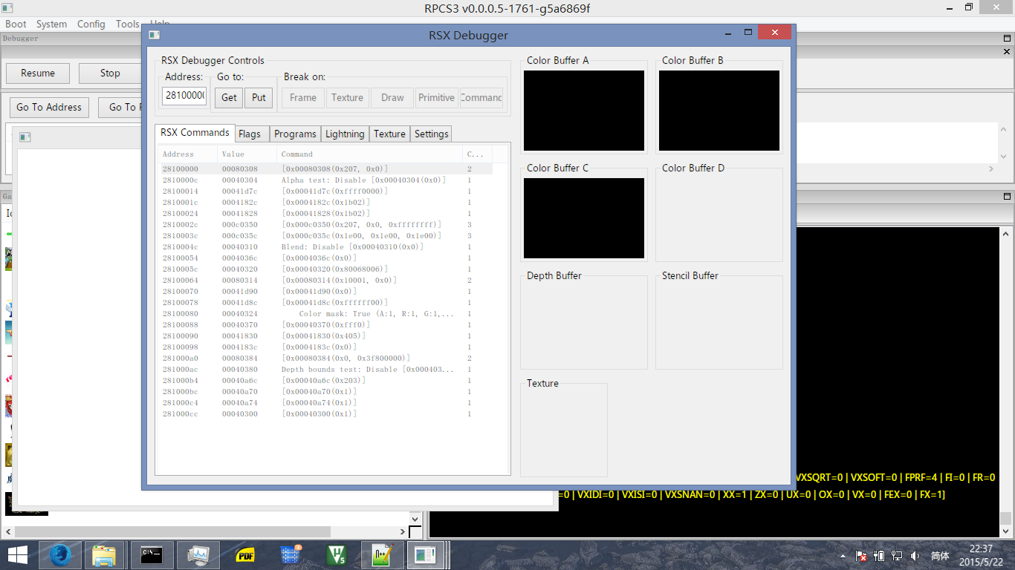Click the Color Buffer A preview
Viewport: 1015px width, 570px height.
(583, 111)
